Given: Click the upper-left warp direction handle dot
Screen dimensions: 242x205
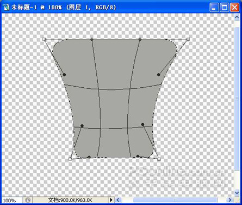Looking at the screenshot, I should [64, 75].
